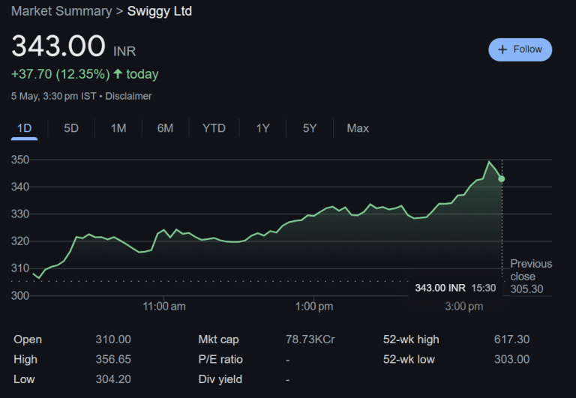The image size is (576, 398).
Task: Click the Mkt cap value 78.73KCr
Action: pyautogui.click(x=310, y=340)
